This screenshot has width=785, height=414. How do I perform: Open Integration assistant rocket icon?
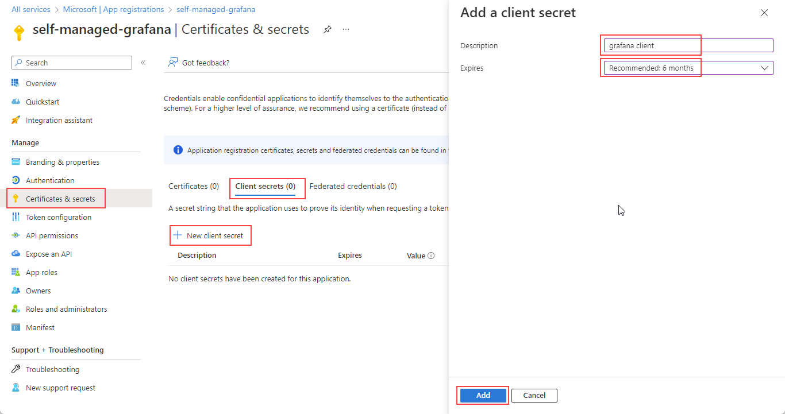(16, 120)
